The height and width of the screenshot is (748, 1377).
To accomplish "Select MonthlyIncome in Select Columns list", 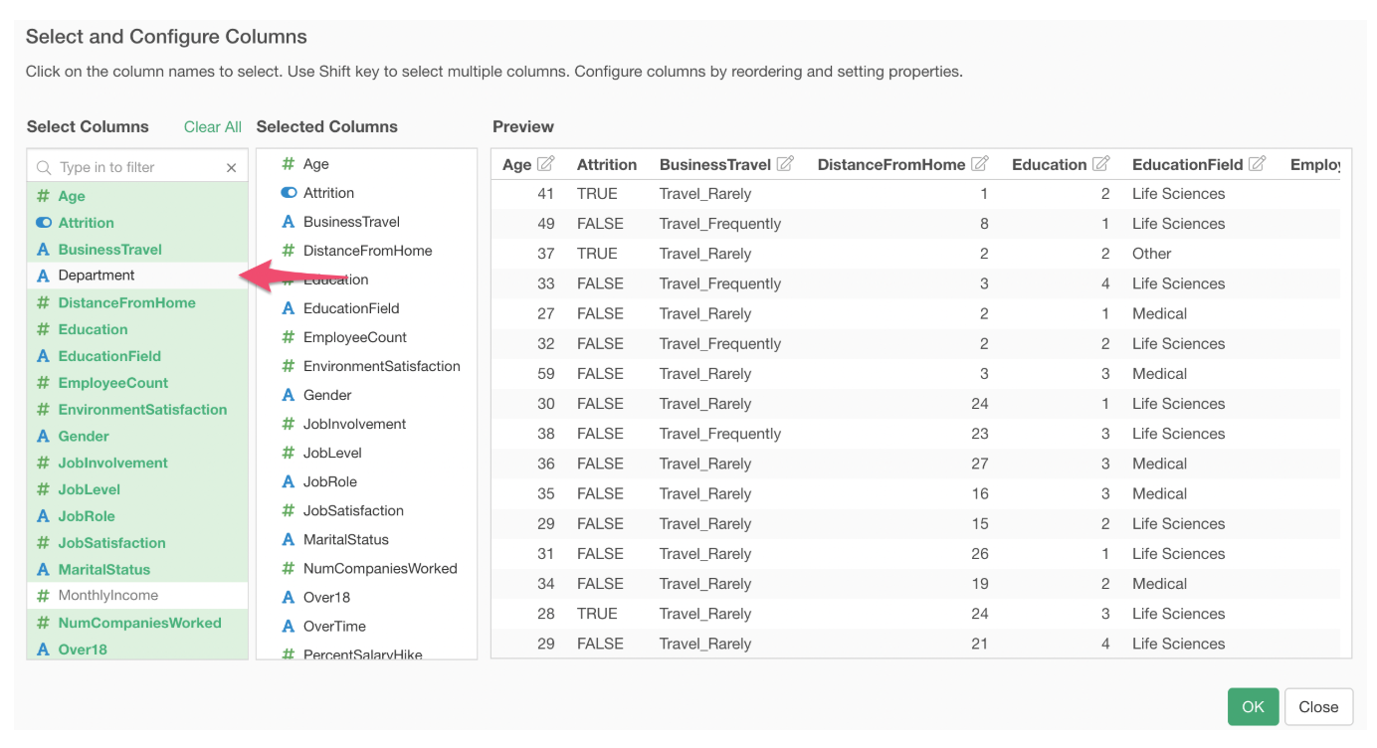I will pyautogui.click(x=137, y=596).
